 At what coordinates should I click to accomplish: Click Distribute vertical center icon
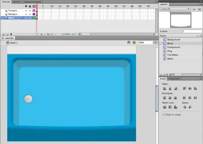pyautogui.click(x=170, y=98)
